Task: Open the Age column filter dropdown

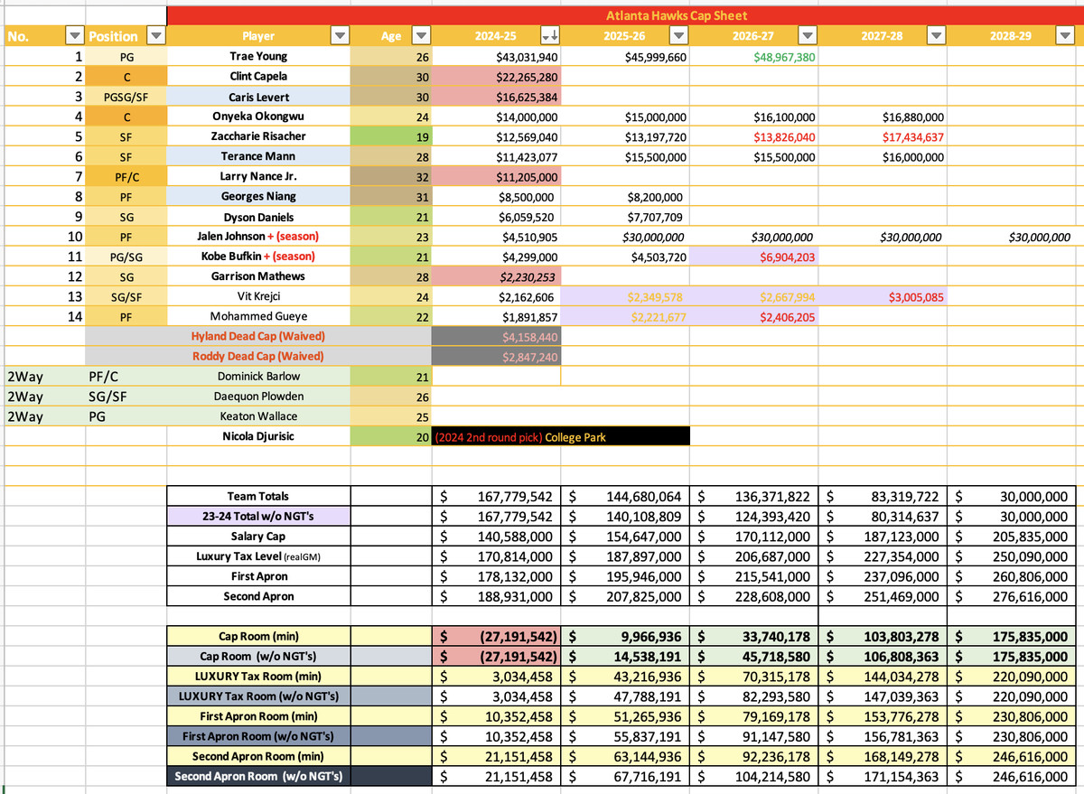Action: point(421,36)
